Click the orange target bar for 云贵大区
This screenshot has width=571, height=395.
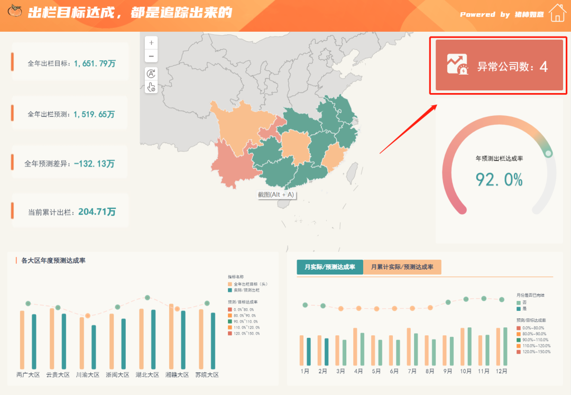[x=52, y=338]
